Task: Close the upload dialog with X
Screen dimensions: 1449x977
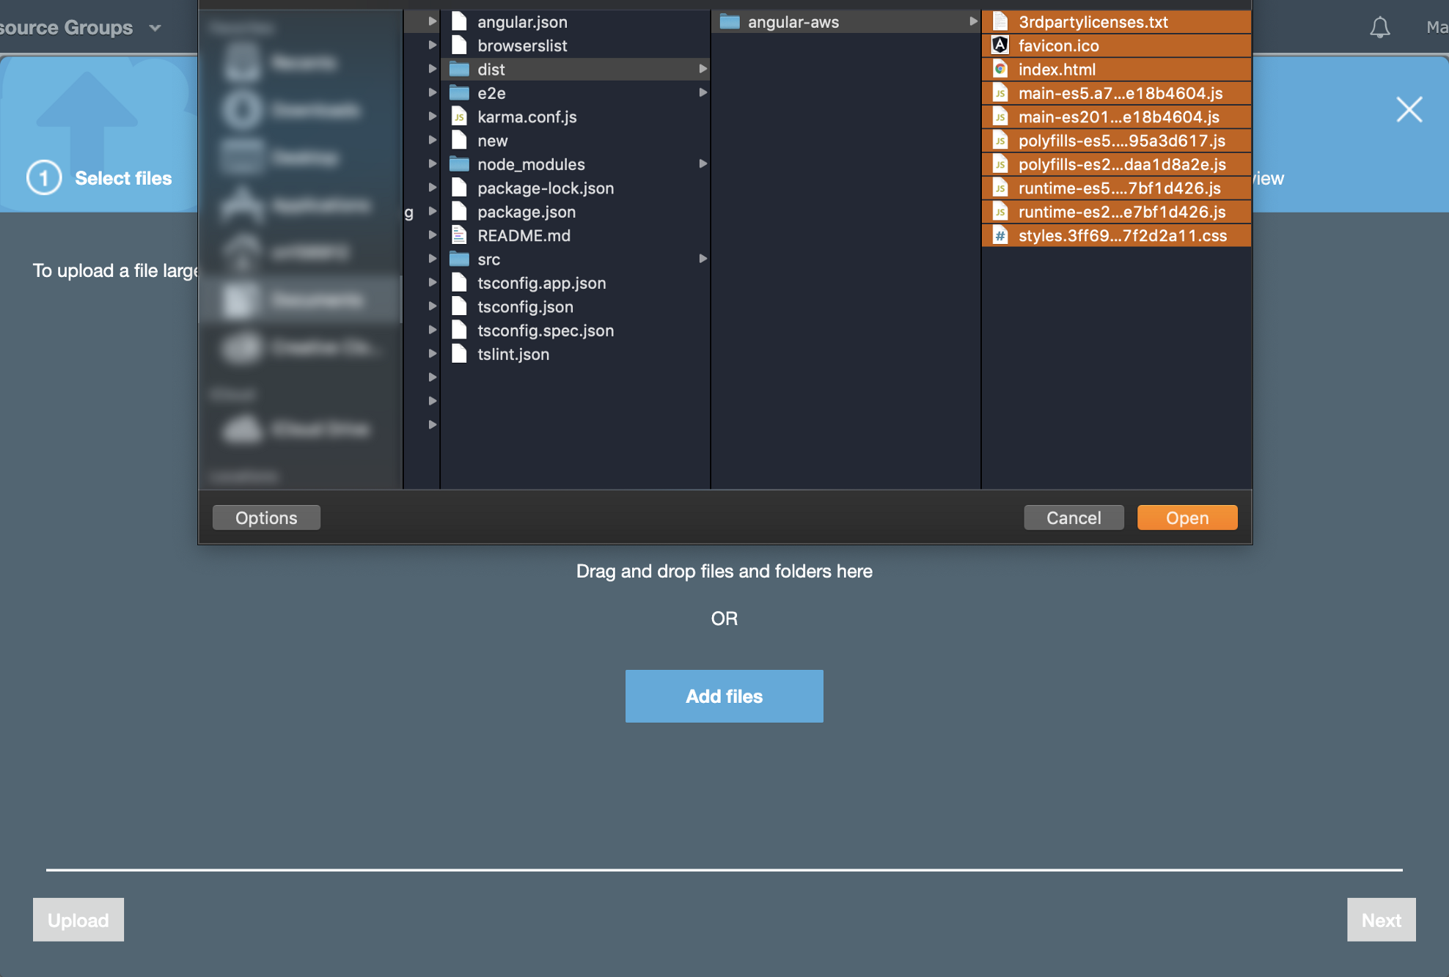Action: pos(1409,110)
